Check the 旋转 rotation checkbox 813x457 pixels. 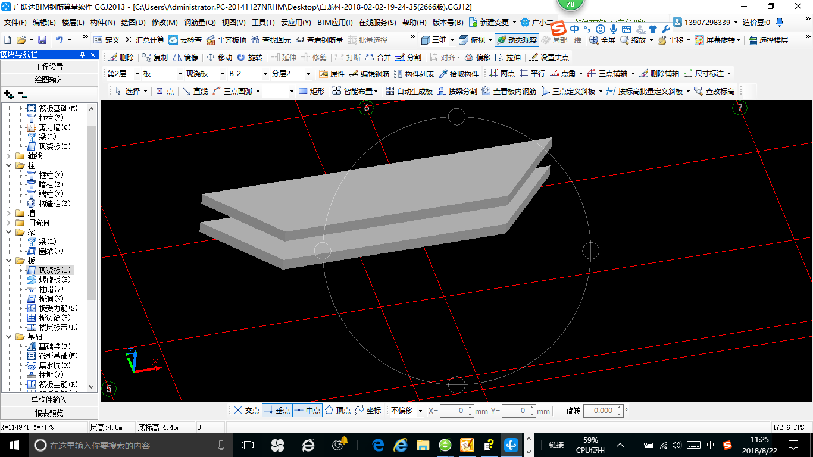[558, 411]
